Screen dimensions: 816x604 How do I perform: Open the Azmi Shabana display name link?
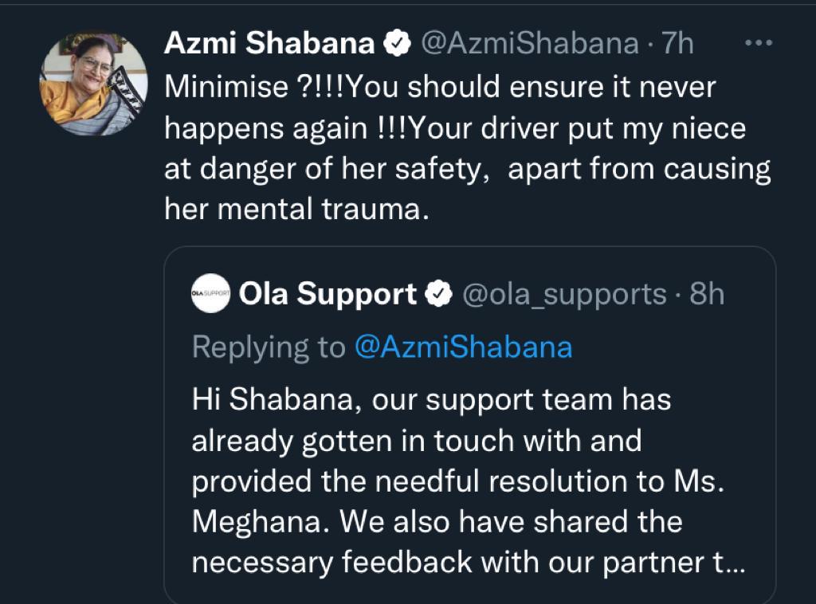[x=269, y=45]
